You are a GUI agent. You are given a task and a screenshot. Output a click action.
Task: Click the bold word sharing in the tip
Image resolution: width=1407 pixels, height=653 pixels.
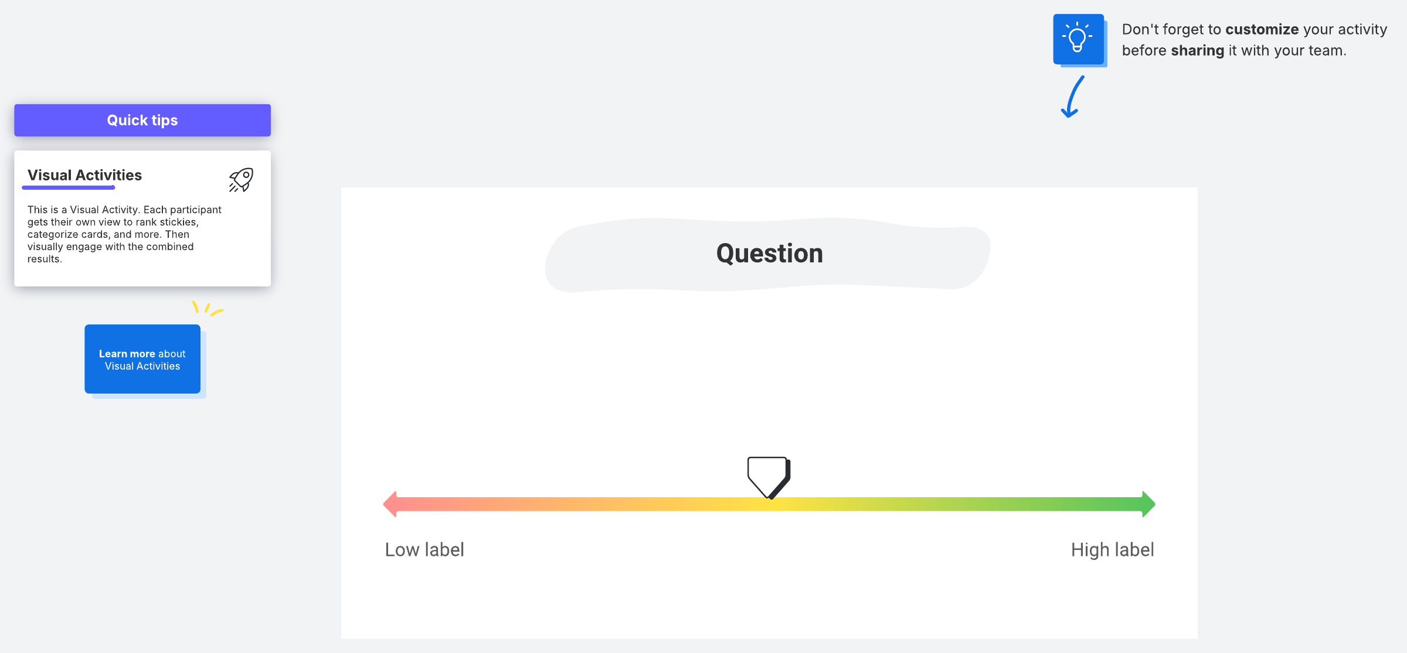pos(1197,50)
